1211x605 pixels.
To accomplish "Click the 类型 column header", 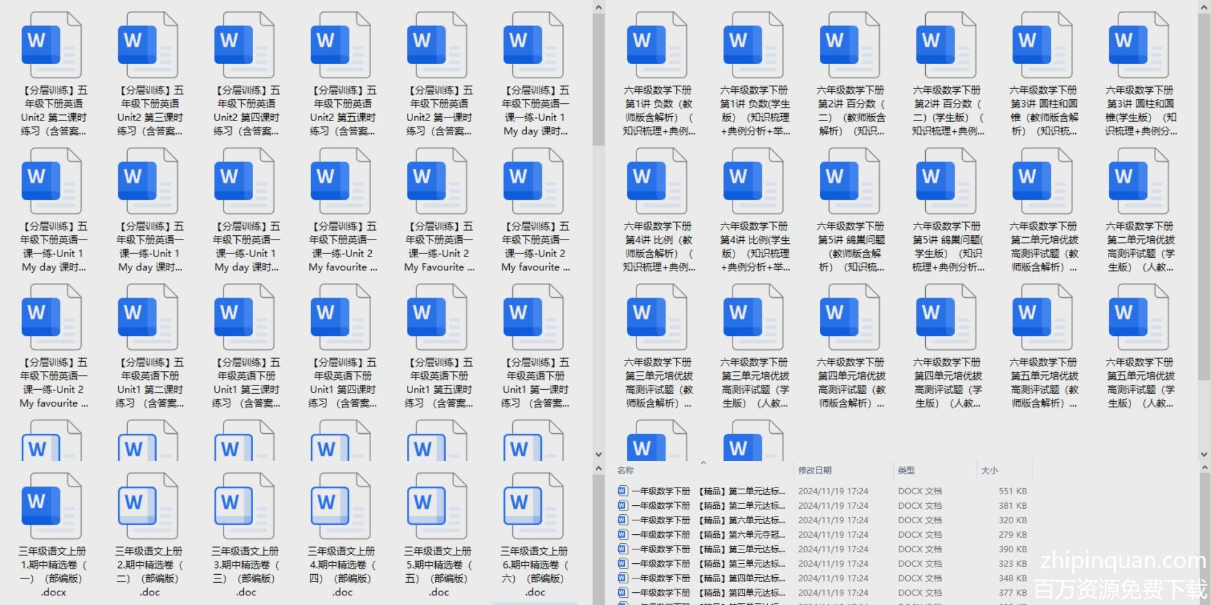I will click(906, 470).
